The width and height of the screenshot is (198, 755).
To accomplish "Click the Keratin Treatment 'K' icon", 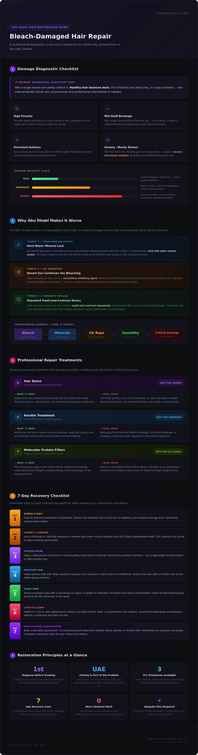I will click(x=18, y=417).
